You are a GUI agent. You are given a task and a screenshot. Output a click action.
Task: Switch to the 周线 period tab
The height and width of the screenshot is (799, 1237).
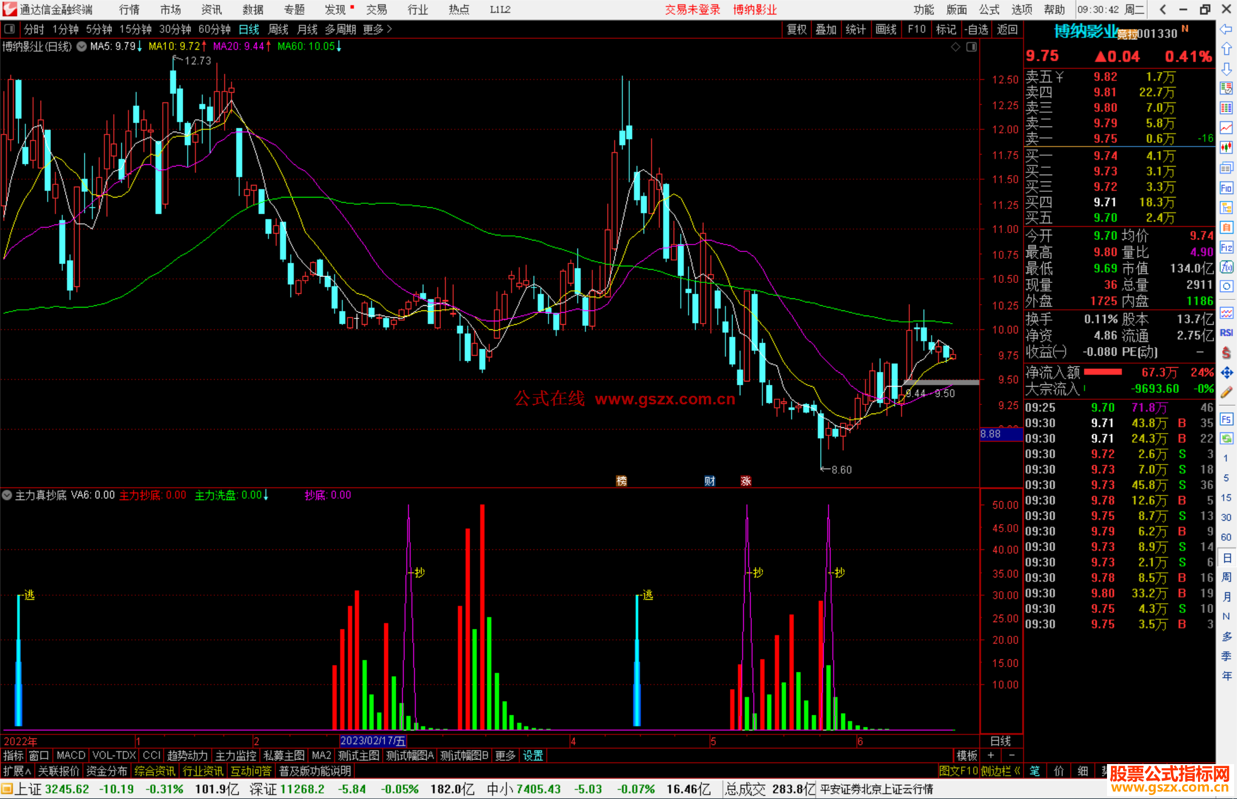278,29
